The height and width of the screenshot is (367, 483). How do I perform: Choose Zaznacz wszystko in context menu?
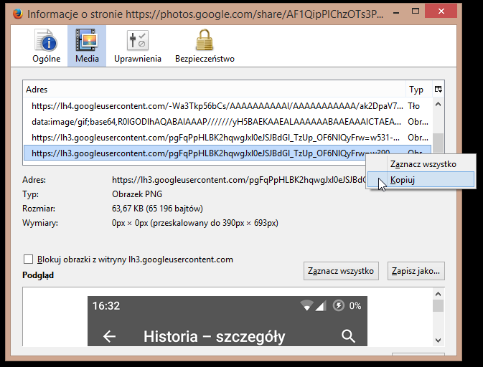[x=423, y=163]
